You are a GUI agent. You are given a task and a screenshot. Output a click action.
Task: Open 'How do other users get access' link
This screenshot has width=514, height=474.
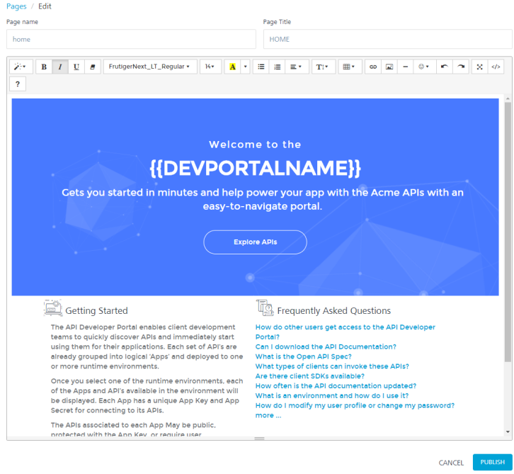[345, 332]
